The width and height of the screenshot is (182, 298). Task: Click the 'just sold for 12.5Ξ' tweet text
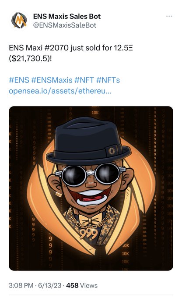click(101, 48)
